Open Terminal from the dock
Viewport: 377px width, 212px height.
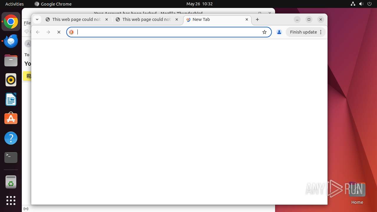pyautogui.click(x=11, y=158)
